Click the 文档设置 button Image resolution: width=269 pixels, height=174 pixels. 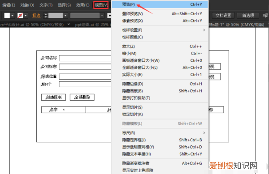pyautogui.click(x=223, y=16)
